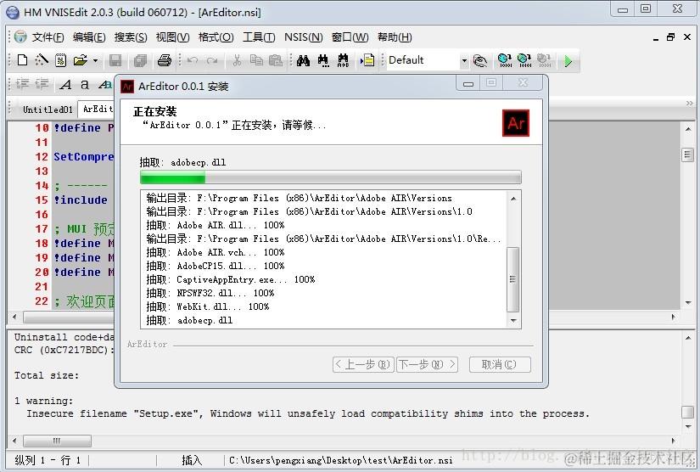Click the Save floppy disk icon
The width and height of the screenshot is (700, 472).
point(115,60)
